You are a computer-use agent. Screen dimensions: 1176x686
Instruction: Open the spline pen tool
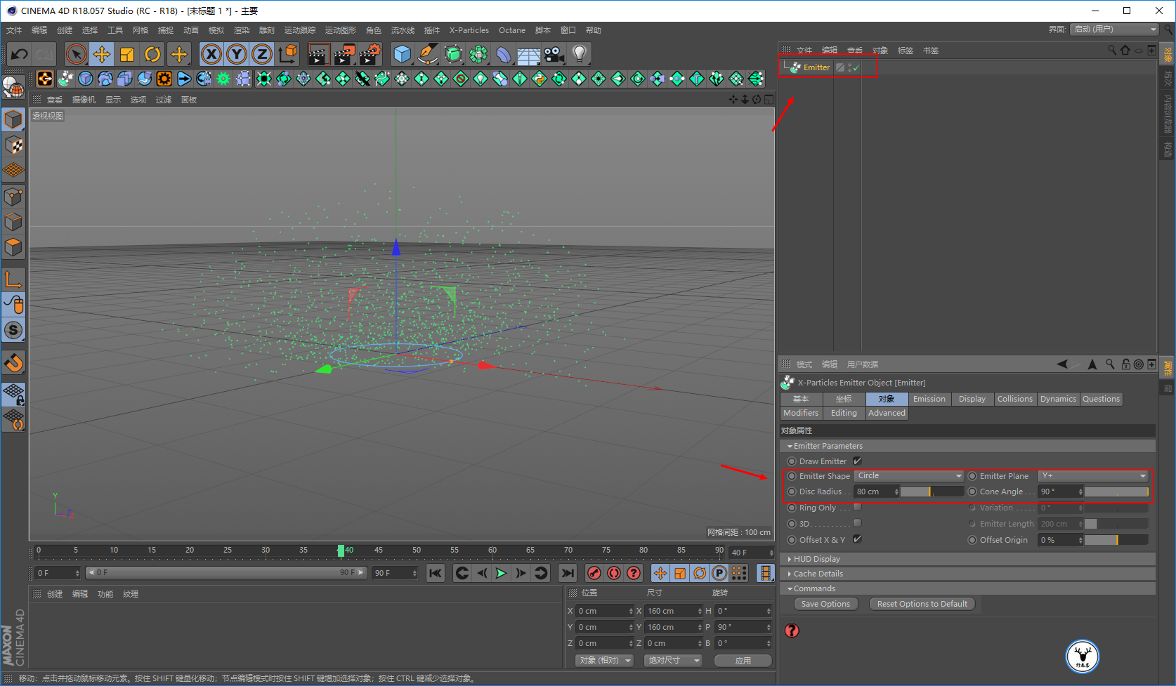[428, 54]
